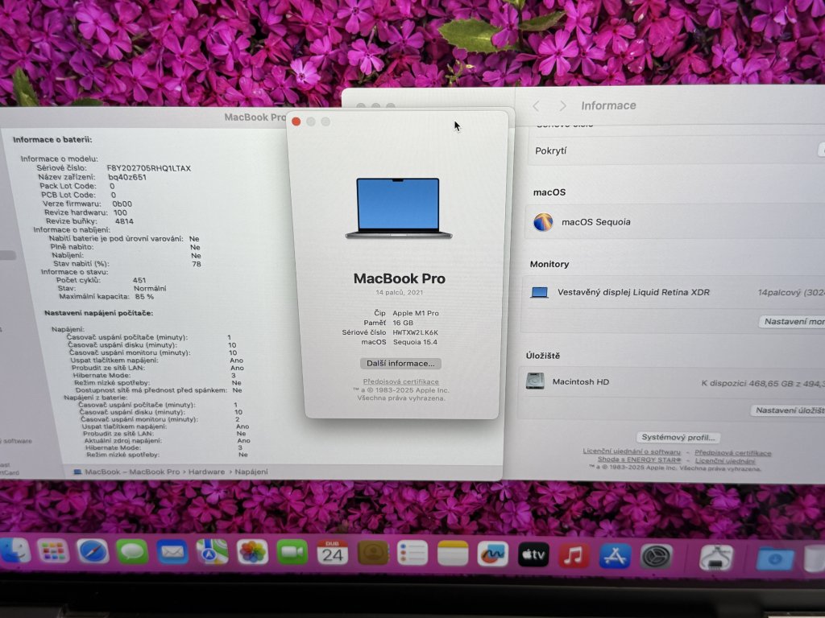Open the Contacts app in the Dock

tap(372, 554)
